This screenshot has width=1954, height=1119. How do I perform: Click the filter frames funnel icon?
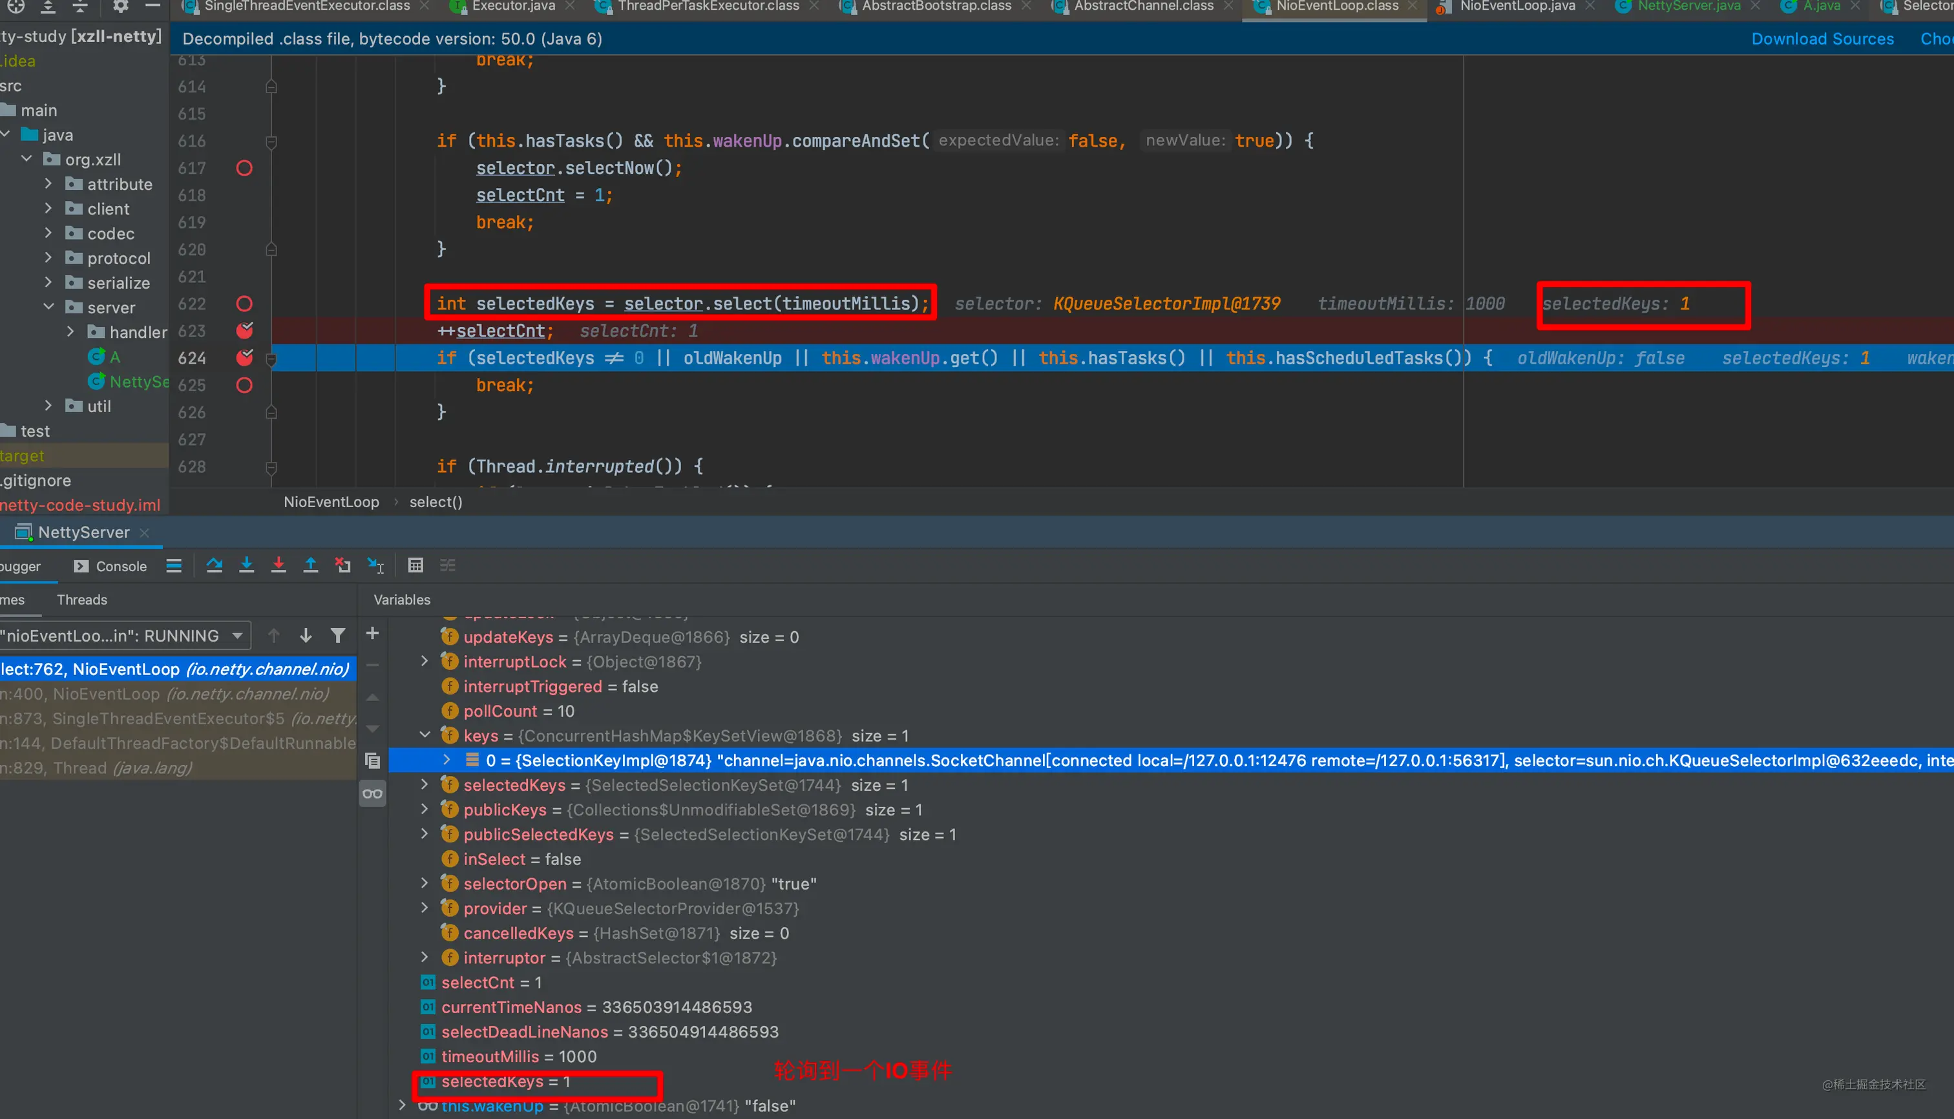(337, 636)
